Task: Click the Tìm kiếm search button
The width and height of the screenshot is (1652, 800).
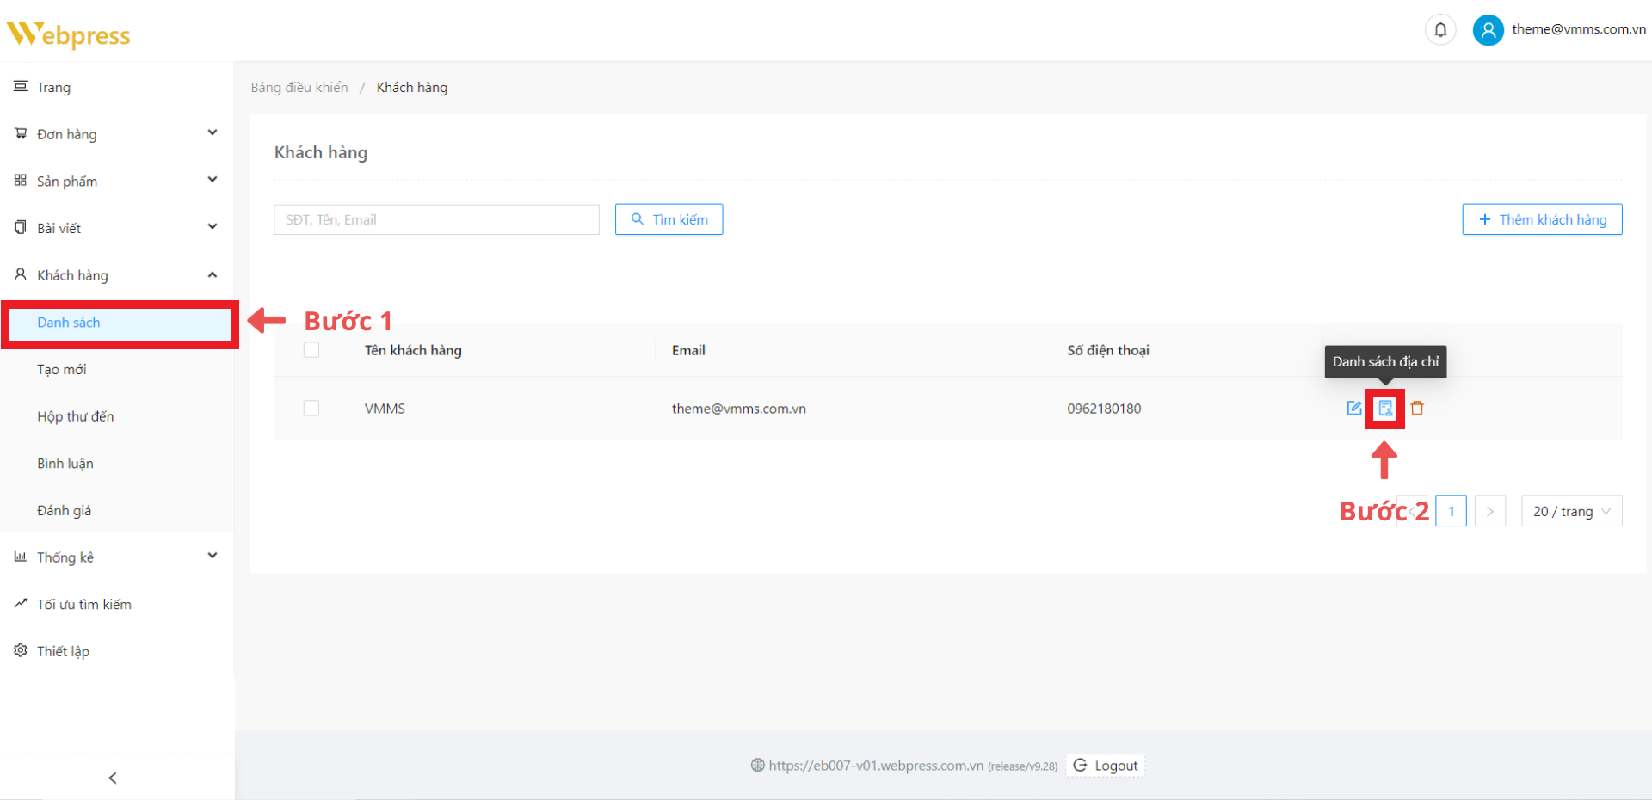Action: coord(669,219)
